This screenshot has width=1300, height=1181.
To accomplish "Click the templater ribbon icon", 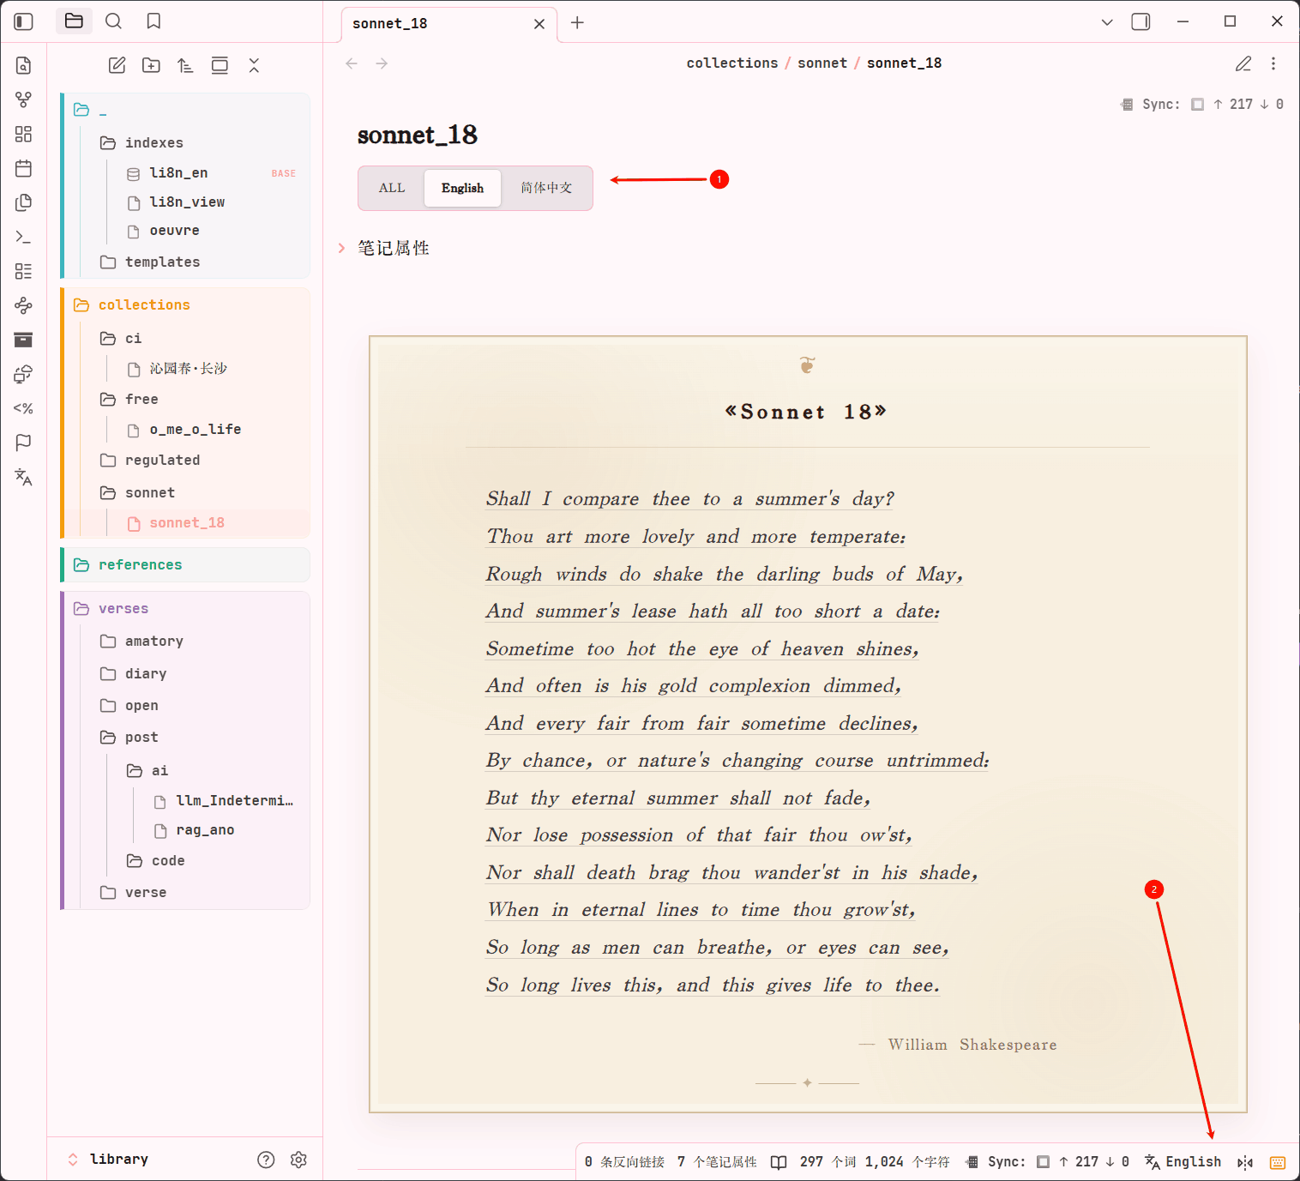I will 24,408.
